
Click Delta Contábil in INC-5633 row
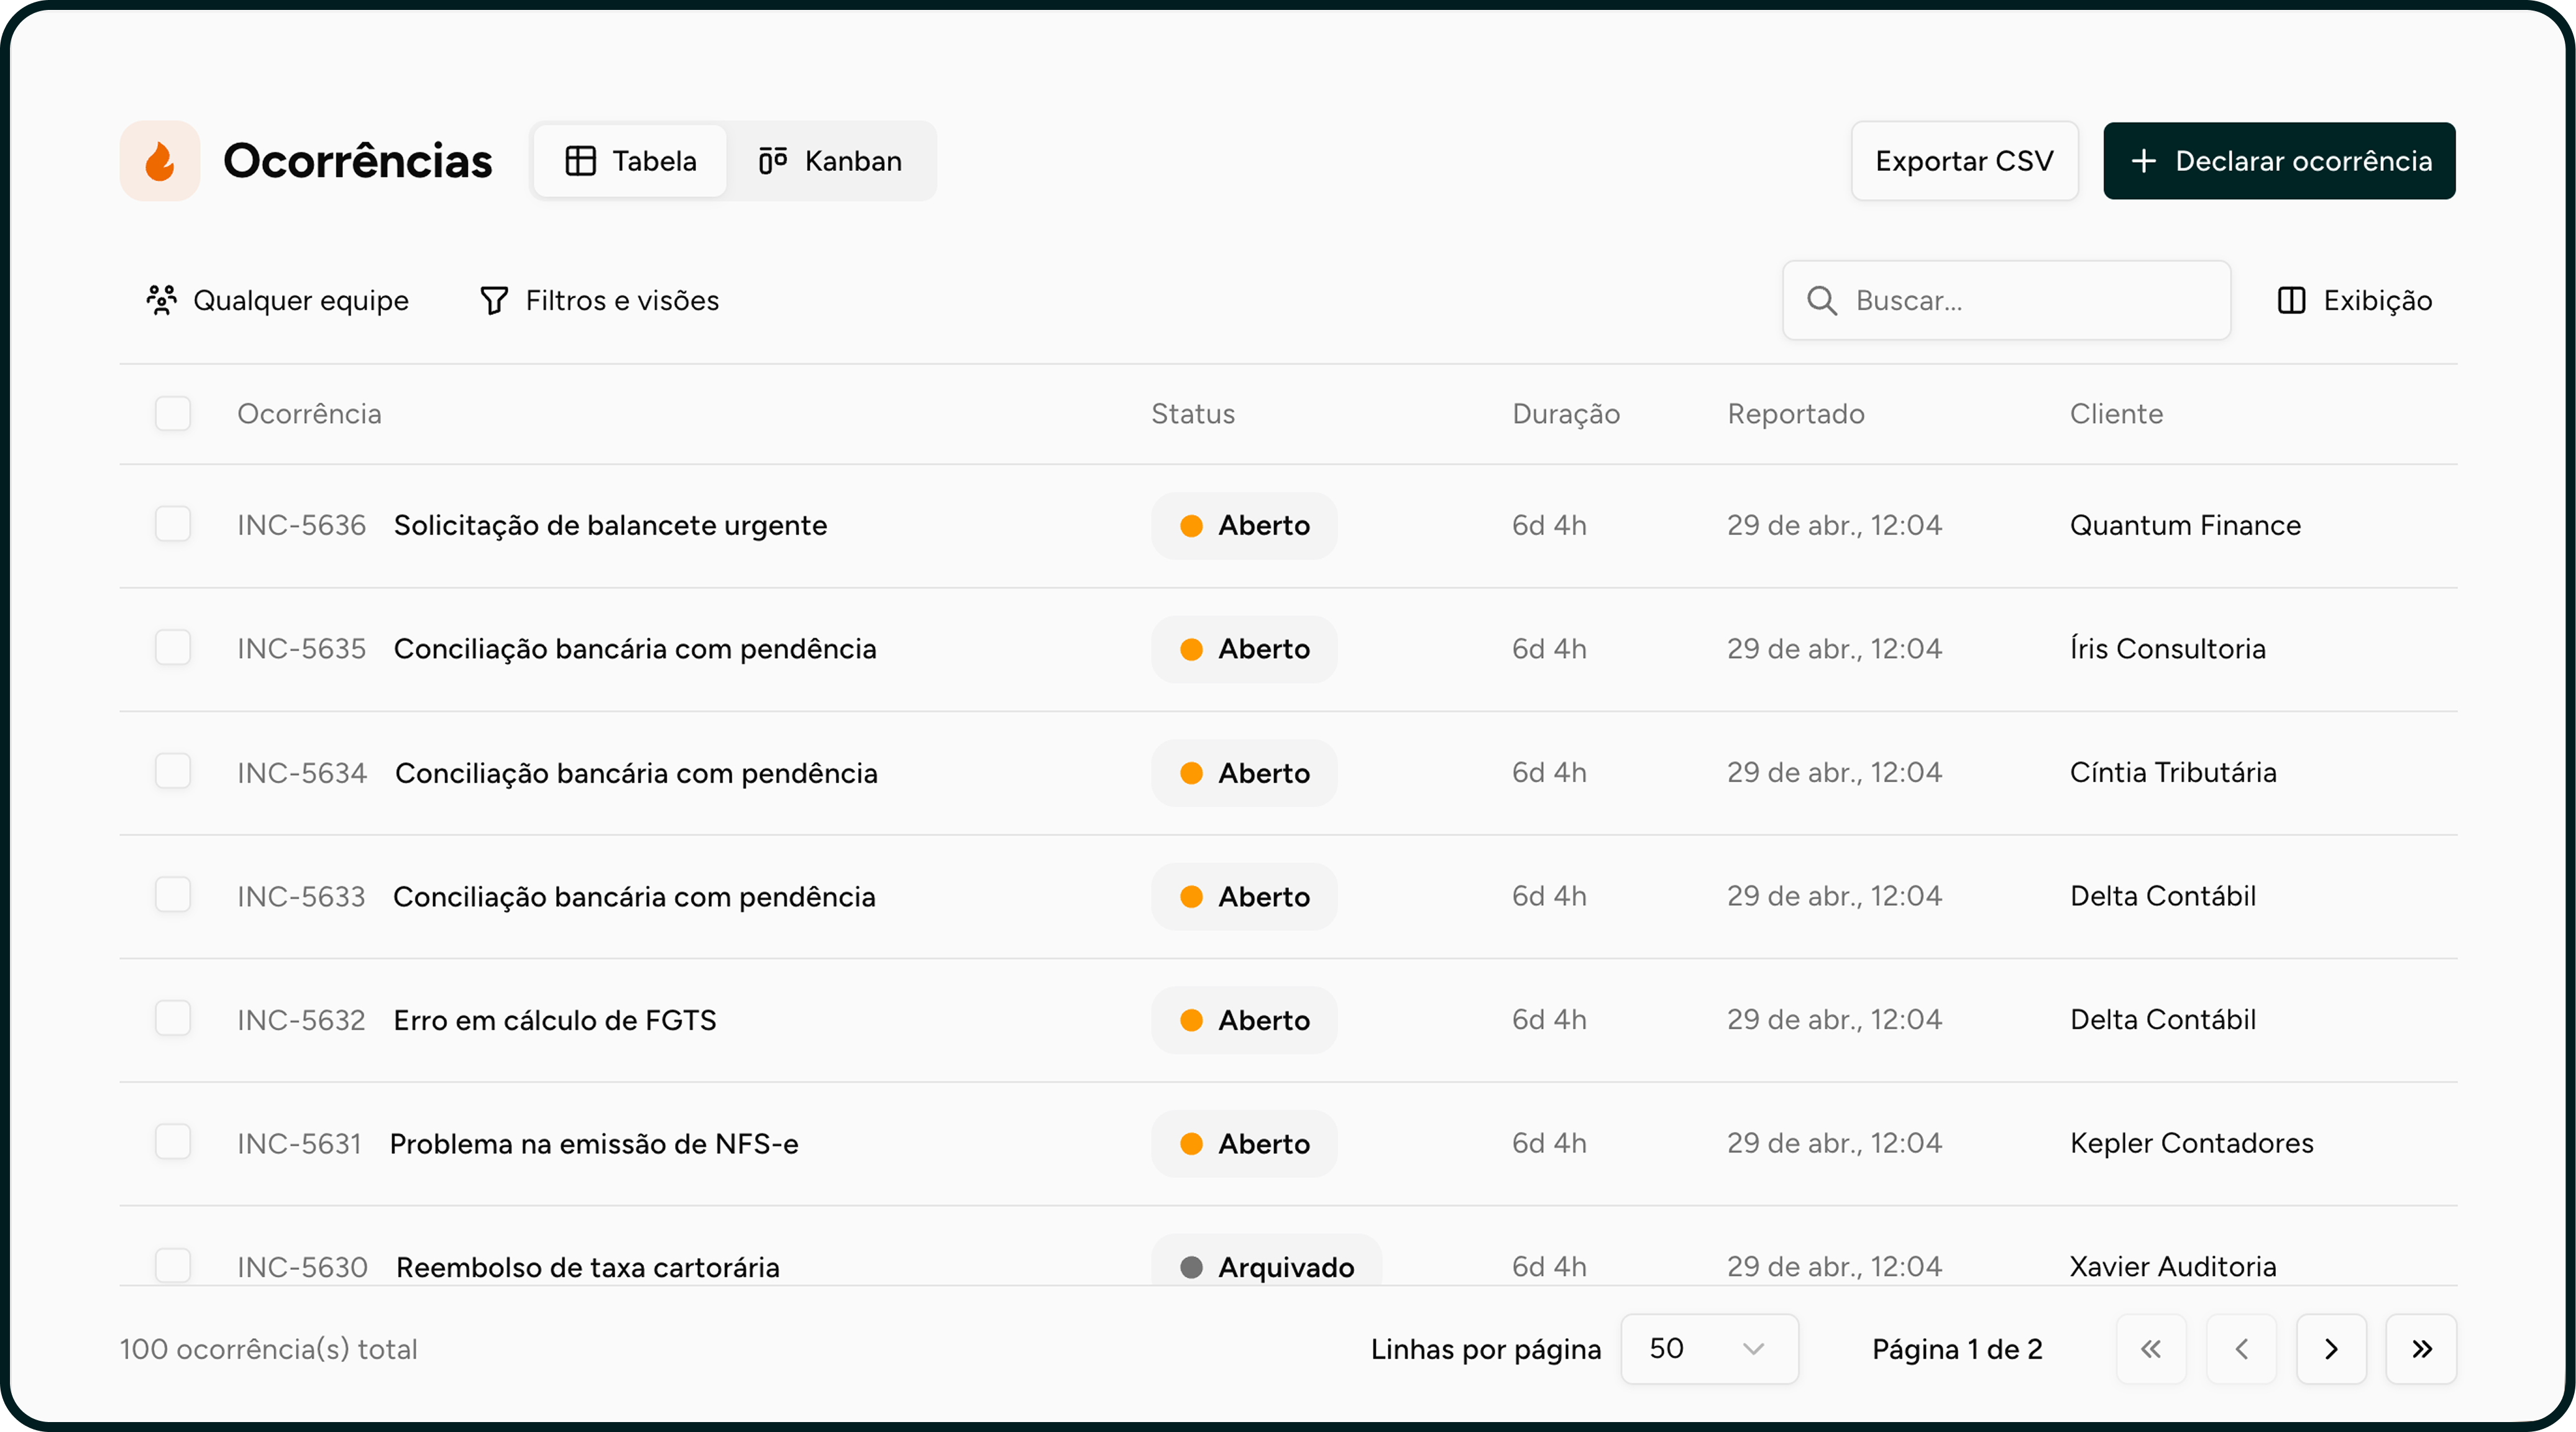[x=2162, y=896]
